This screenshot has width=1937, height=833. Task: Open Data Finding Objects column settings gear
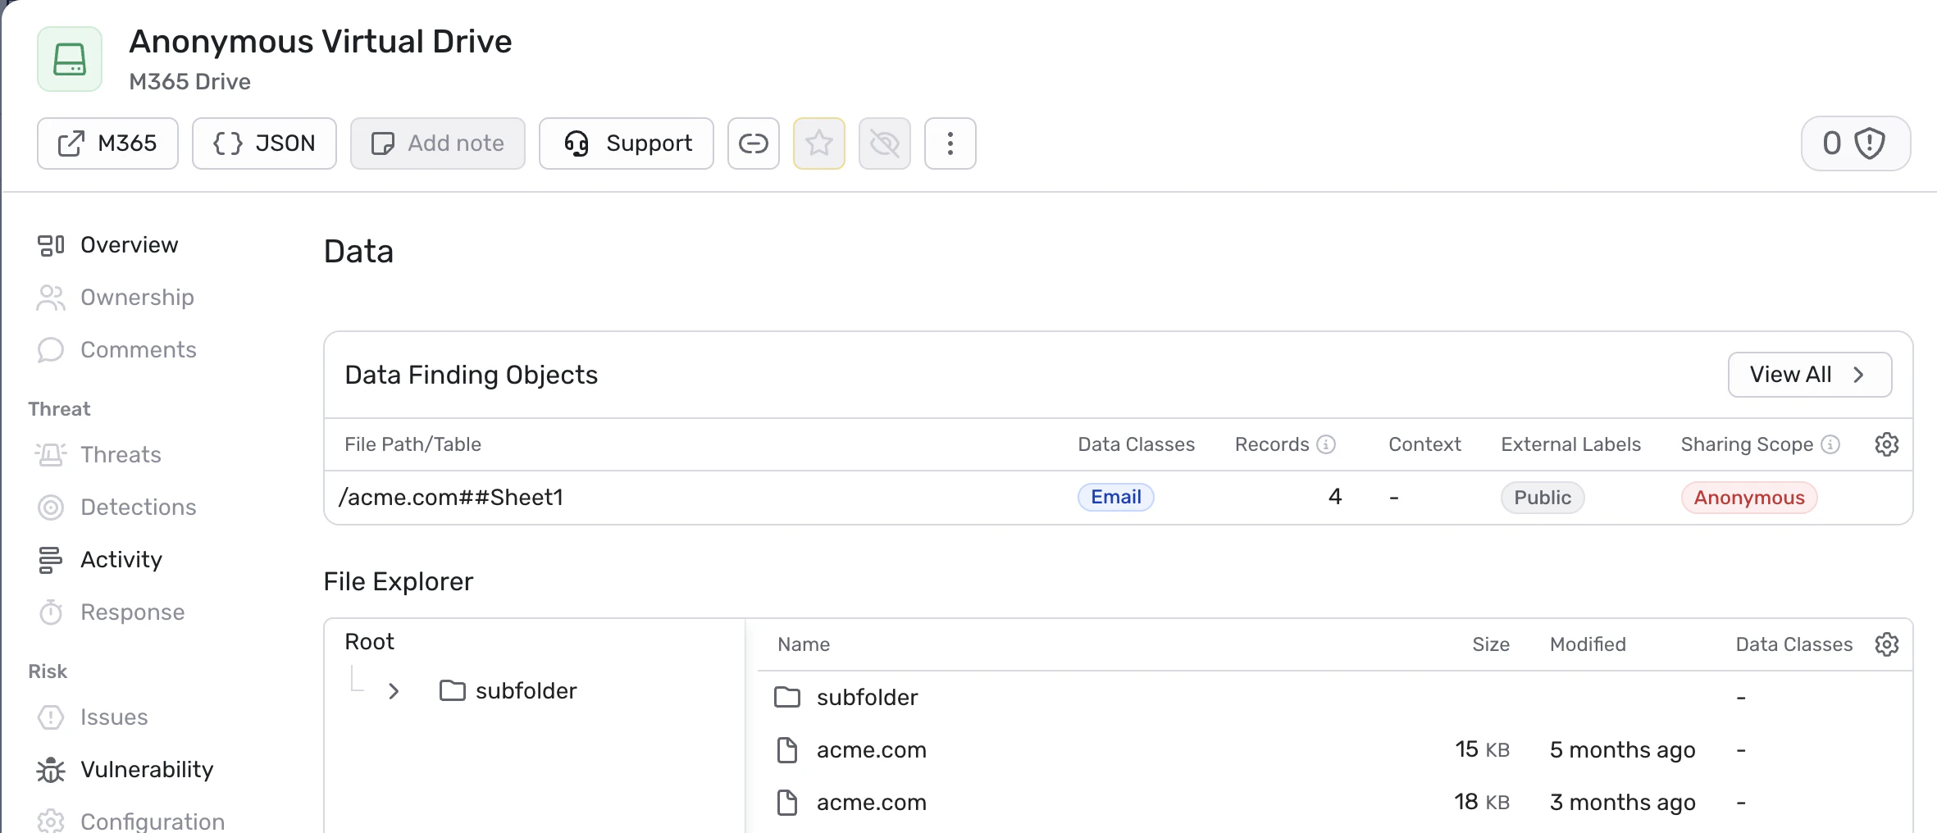1886,444
